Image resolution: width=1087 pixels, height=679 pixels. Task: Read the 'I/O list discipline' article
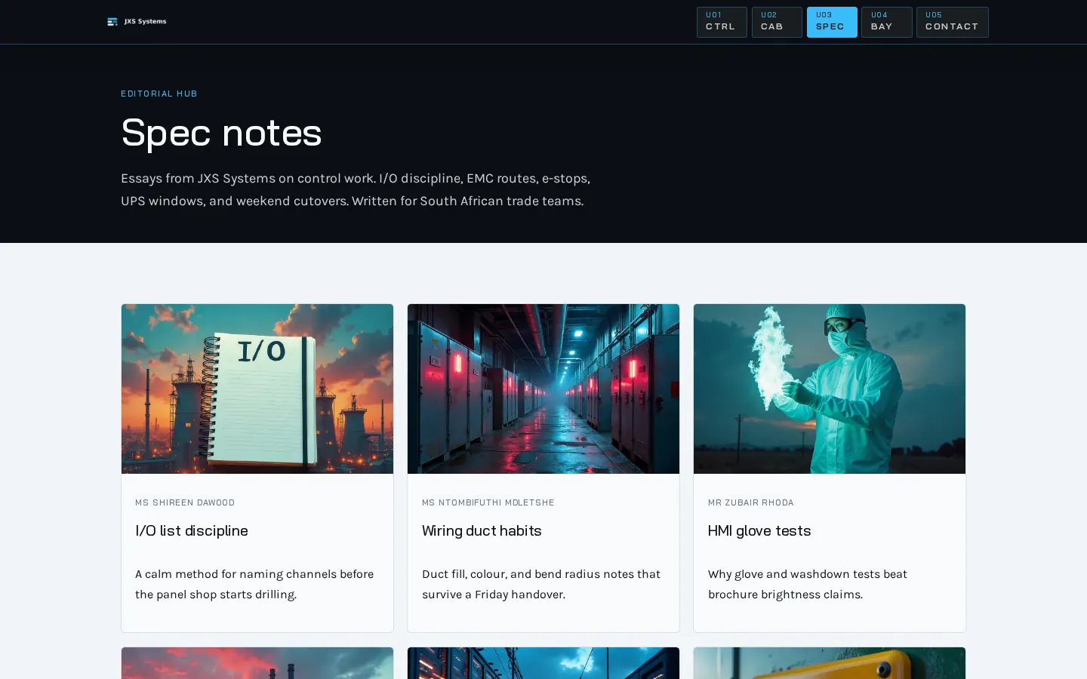pos(192,530)
